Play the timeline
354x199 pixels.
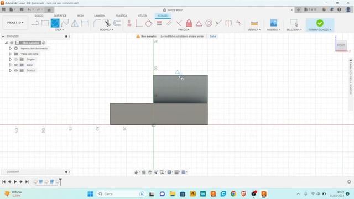15,182
